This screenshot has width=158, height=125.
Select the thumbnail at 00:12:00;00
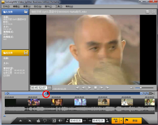150,102
